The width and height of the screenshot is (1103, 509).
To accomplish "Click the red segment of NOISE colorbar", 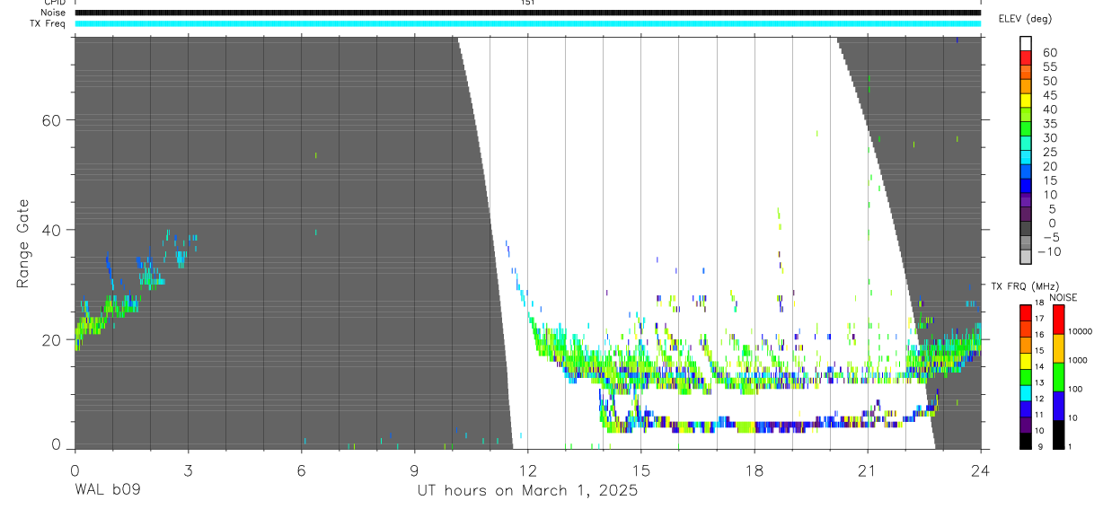I will (x=1059, y=320).
